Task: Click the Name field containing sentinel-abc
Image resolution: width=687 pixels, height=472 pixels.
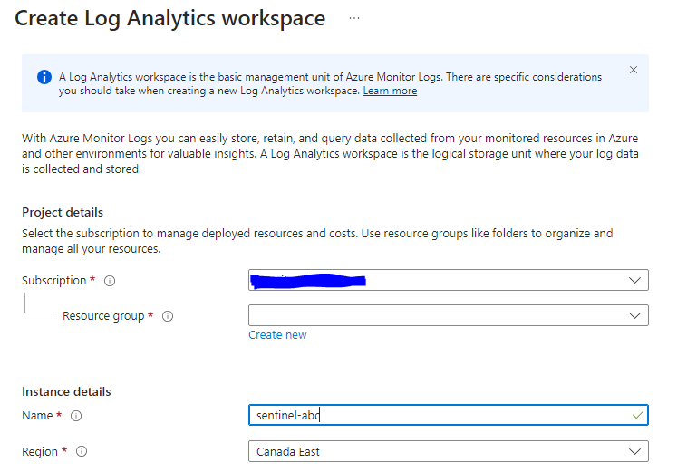Action: coord(435,415)
